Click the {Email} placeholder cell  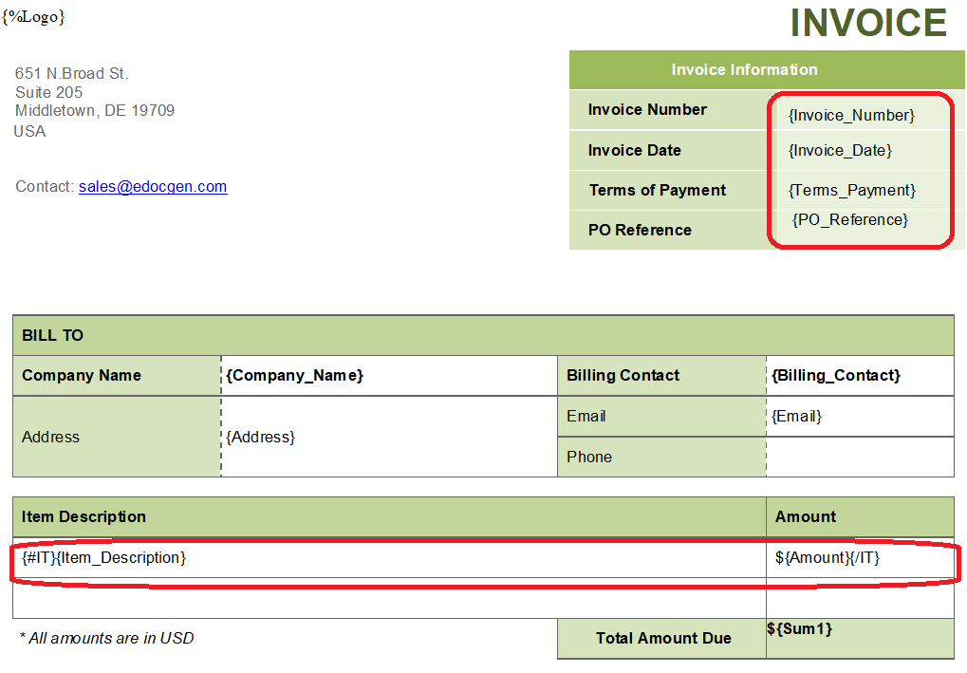(x=797, y=416)
